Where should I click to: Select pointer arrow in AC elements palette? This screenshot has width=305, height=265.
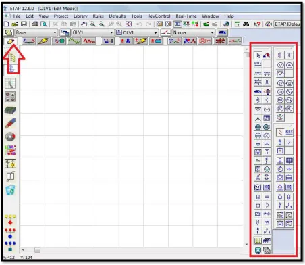pyautogui.click(x=258, y=55)
